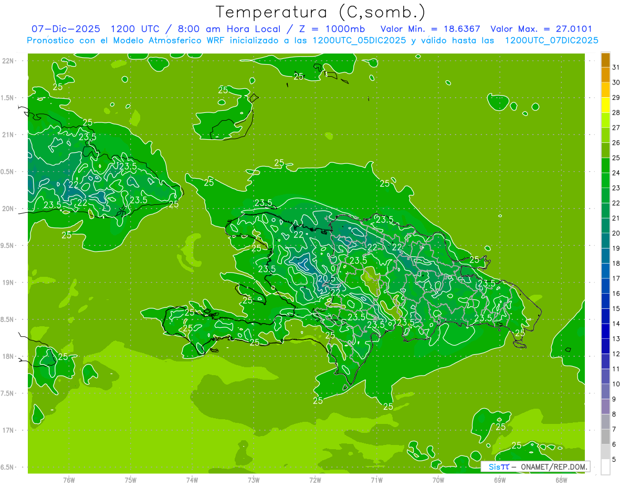Click the '18N' latitude axis label

[x=8, y=356]
